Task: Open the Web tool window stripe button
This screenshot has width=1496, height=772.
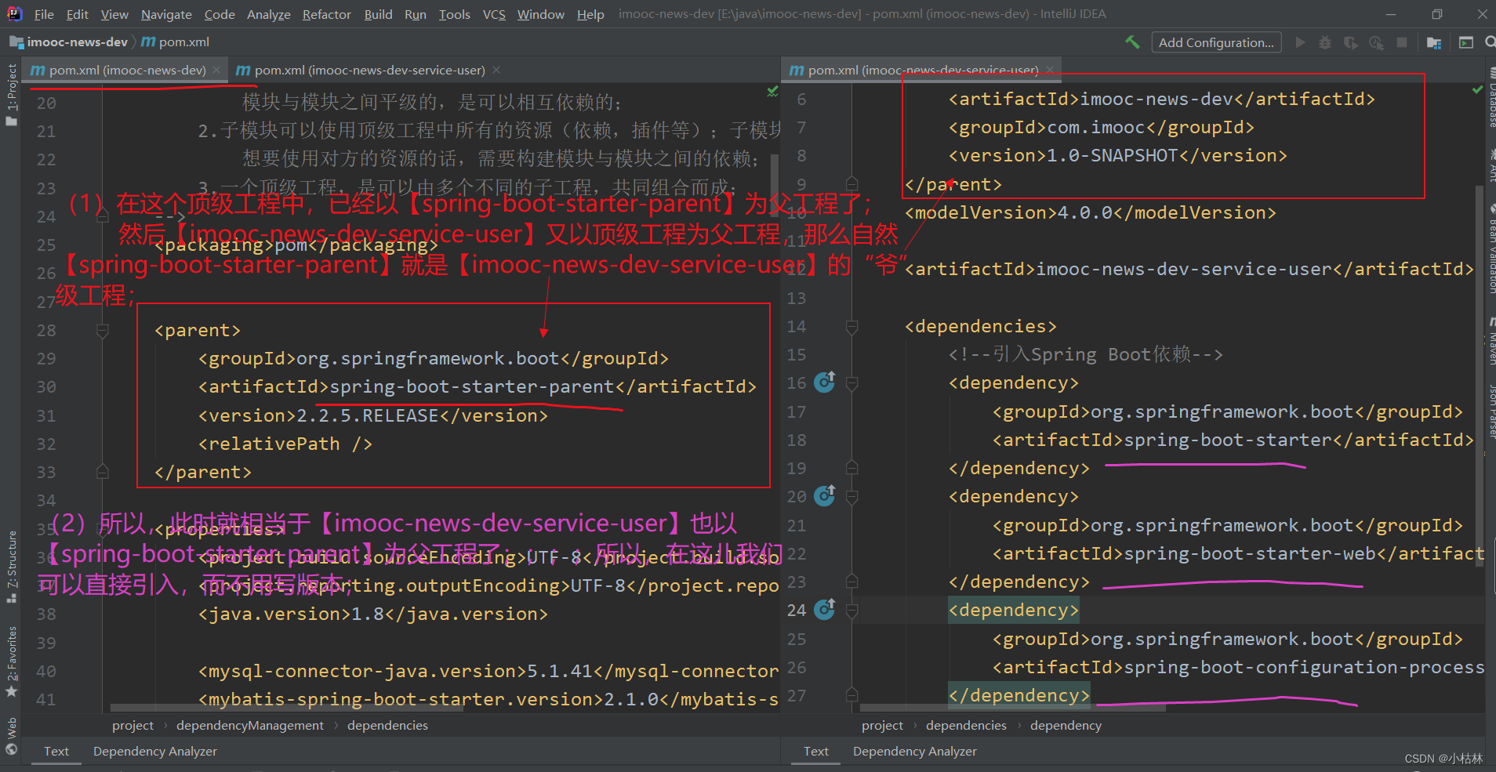Action: tap(11, 735)
